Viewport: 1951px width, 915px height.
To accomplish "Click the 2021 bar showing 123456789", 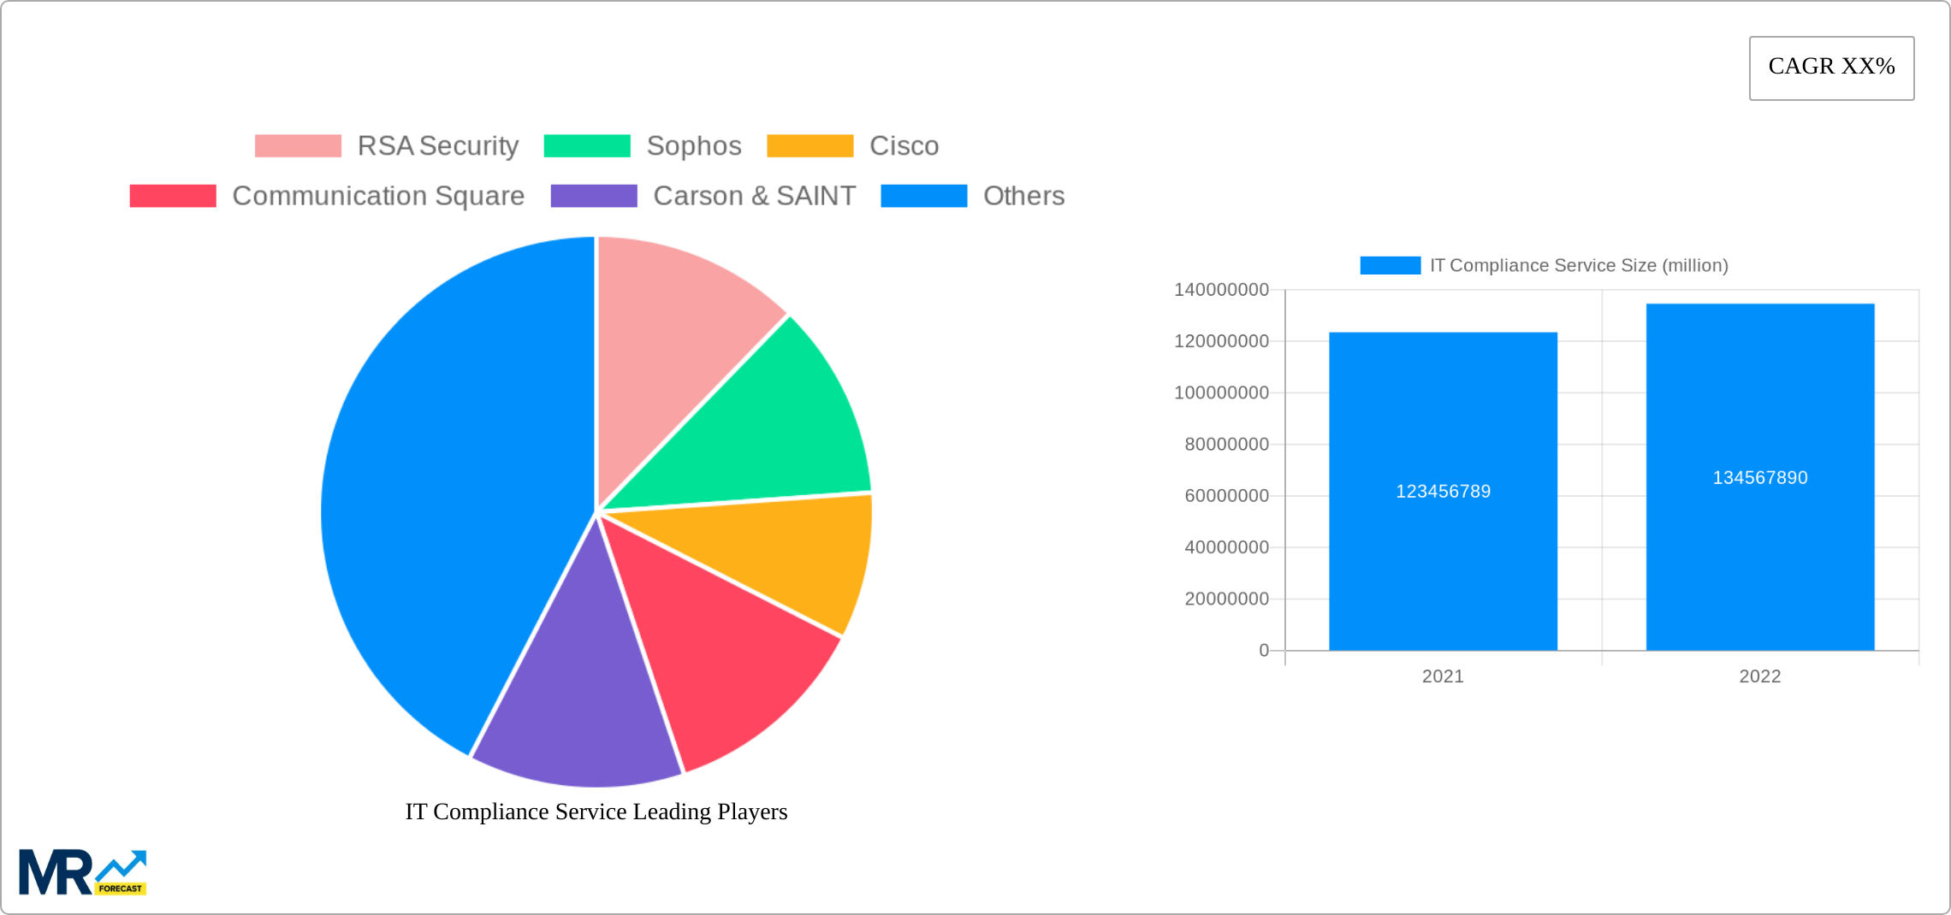I will [x=1443, y=492].
